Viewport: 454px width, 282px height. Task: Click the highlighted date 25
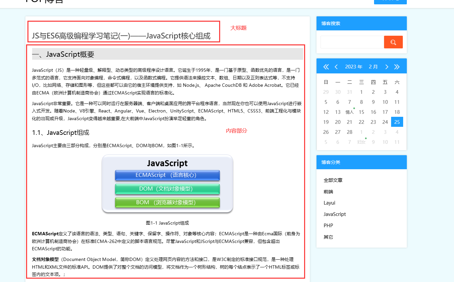click(x=397, y=122)
